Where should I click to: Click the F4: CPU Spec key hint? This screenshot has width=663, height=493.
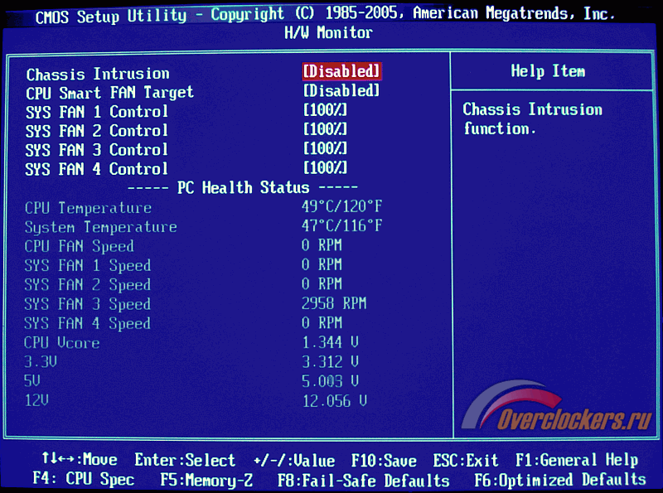click(84, 479)
